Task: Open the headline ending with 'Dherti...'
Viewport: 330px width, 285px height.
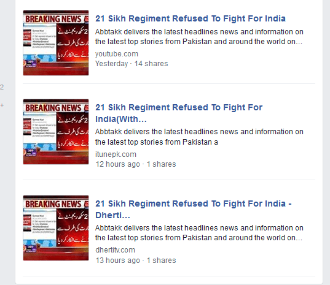Action: click(194, 209)
